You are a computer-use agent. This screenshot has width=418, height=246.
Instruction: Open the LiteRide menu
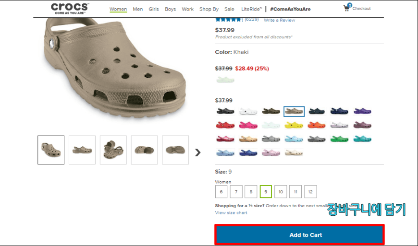(x=251, y=9)
